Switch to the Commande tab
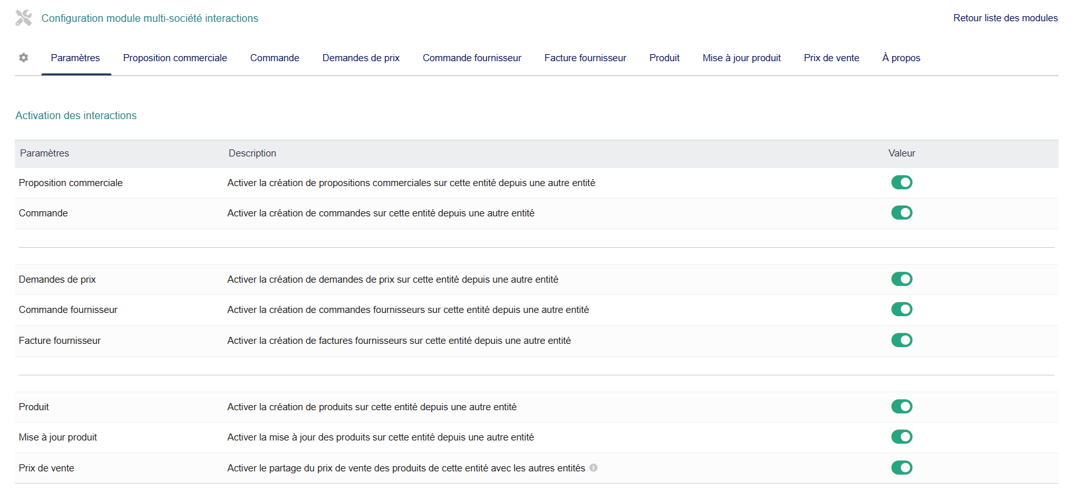This screenshot has width=1074, height=501. tap(275, 58)
